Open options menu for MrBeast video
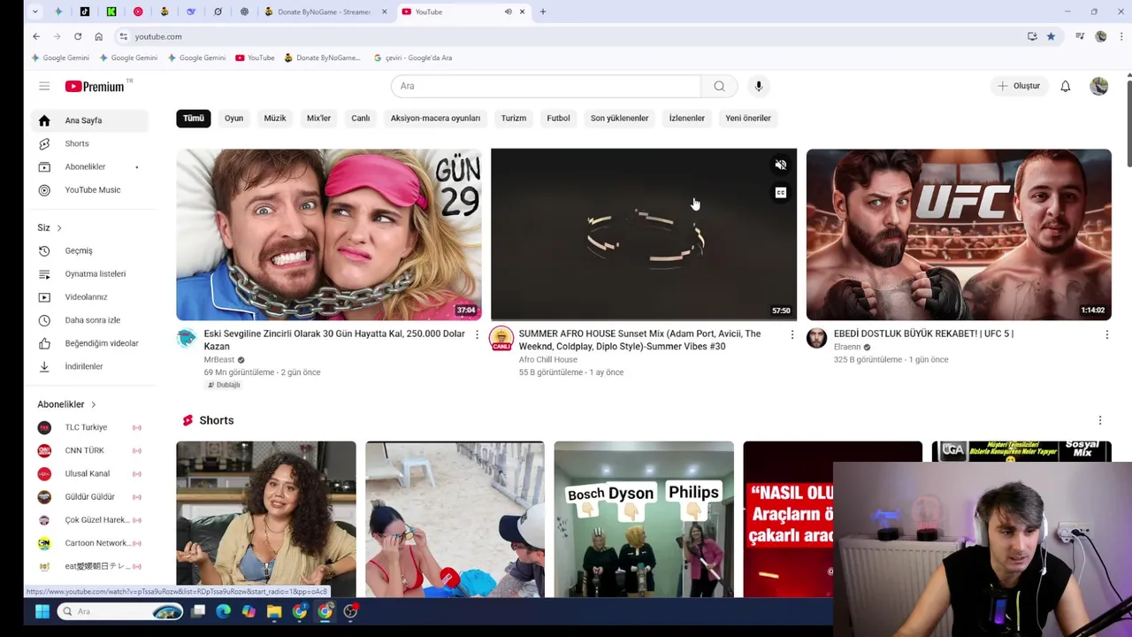The height and width of the screenshot is (637, 1132). (477, 334)
